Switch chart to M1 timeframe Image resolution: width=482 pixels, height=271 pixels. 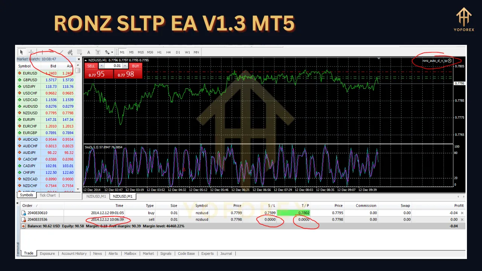(x=122, y=52)
